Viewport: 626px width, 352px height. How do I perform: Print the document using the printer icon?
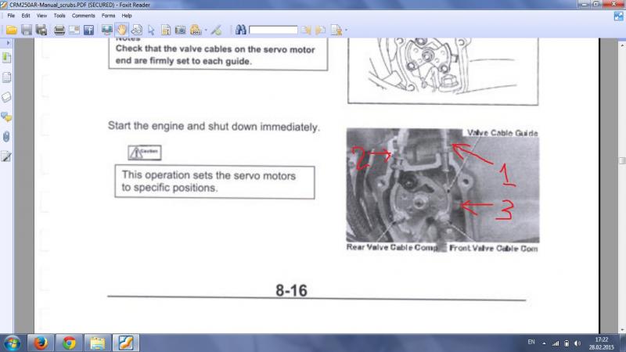point(59,30)
